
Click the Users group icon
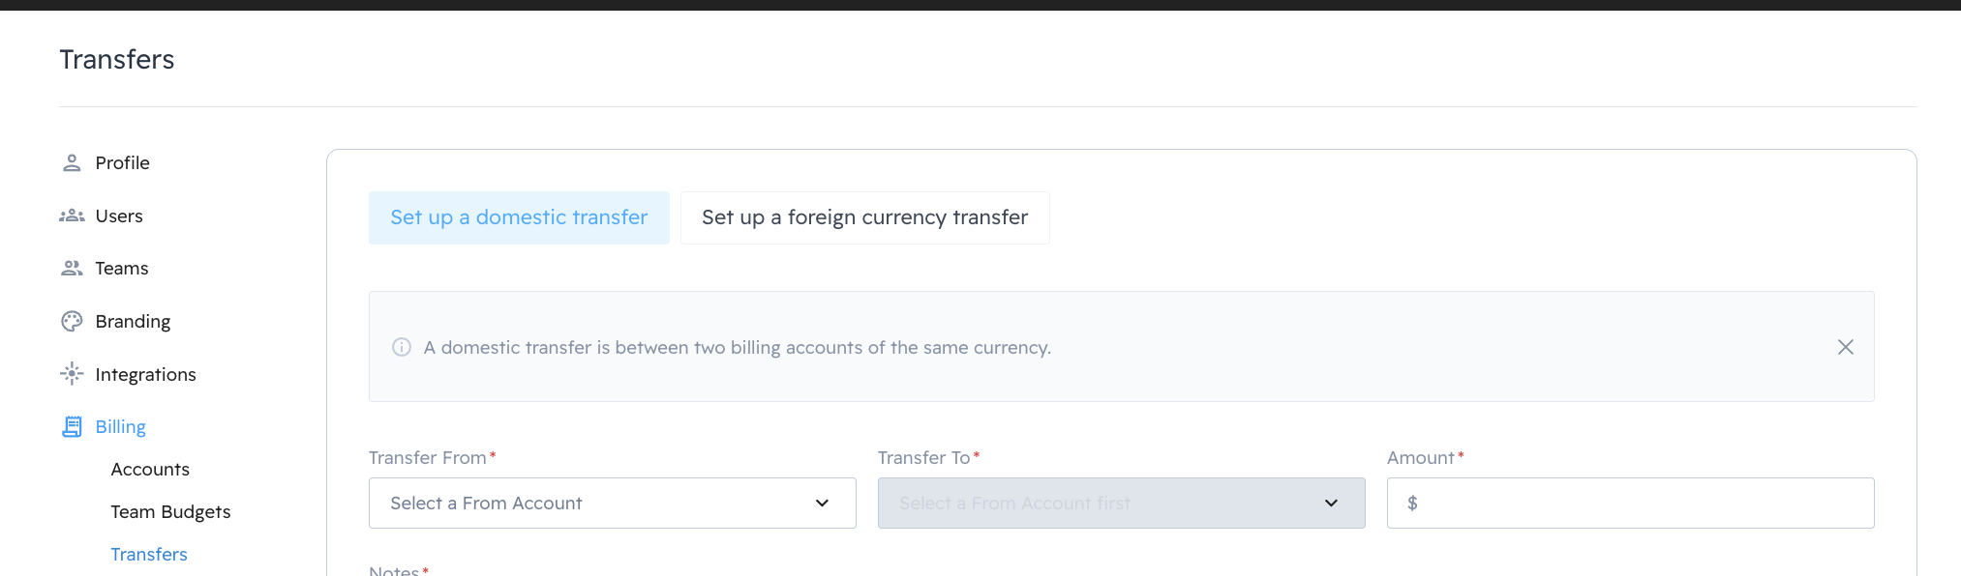[x=72, y=216]
